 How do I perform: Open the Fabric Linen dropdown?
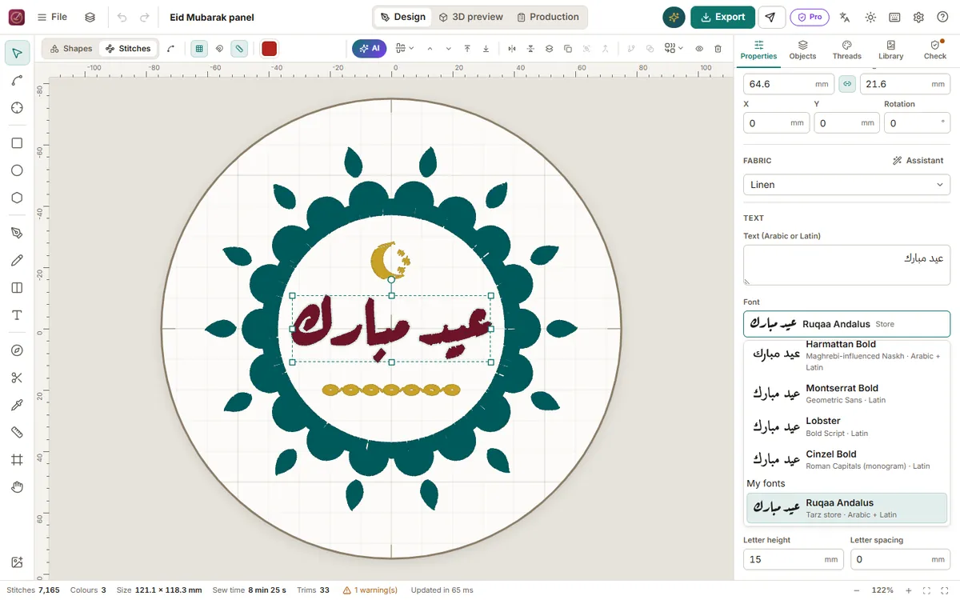click(x=846, y=185)
